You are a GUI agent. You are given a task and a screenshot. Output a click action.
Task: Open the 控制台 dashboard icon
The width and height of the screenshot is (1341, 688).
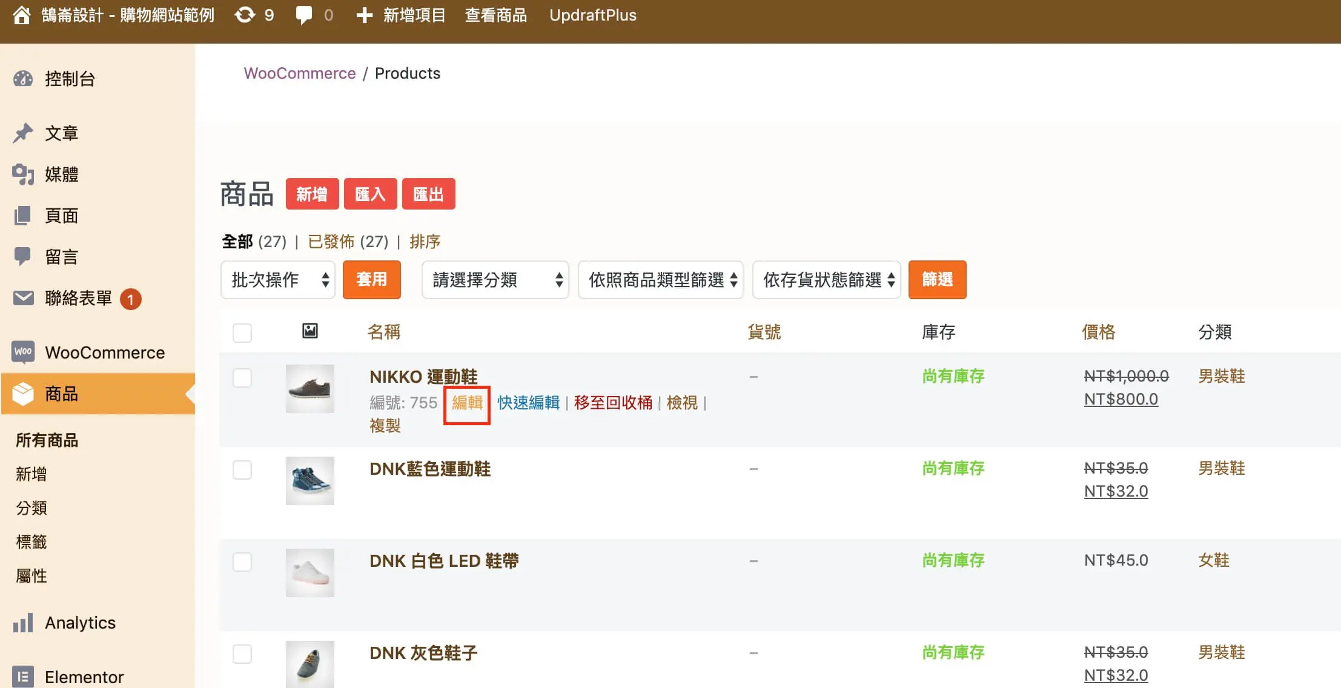(x=23, y=79)
